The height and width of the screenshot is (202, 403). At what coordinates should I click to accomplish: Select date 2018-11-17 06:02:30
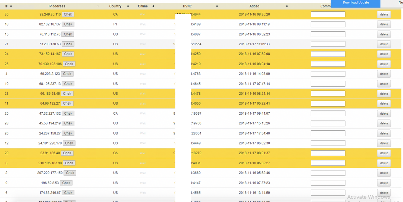254,143
